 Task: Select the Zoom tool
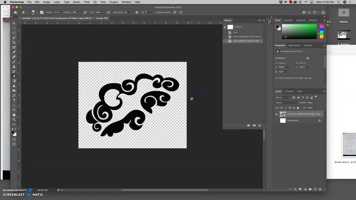tap(14, 119)
